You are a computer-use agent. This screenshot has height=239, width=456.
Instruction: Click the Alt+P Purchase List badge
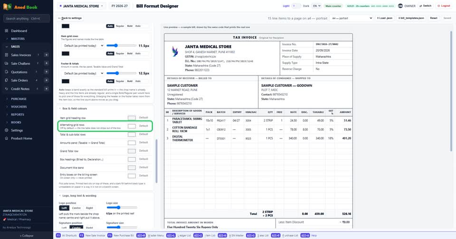pos(275,236)
